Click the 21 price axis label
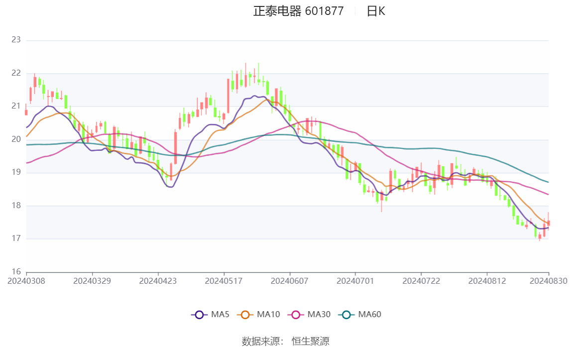The image size is (571, 348). [16, 106]
